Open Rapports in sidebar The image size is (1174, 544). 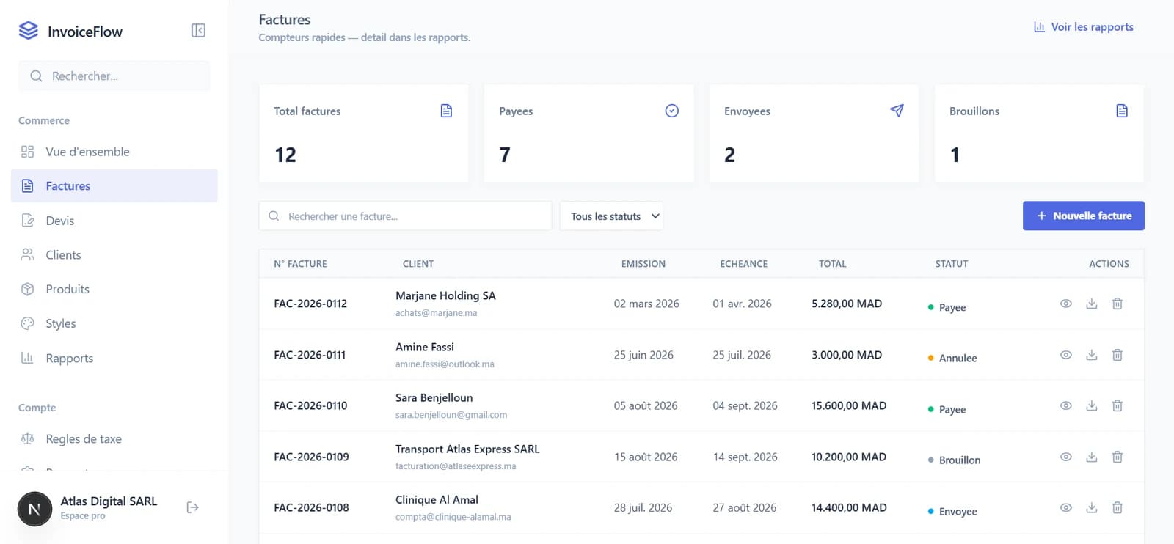point(114,358)
